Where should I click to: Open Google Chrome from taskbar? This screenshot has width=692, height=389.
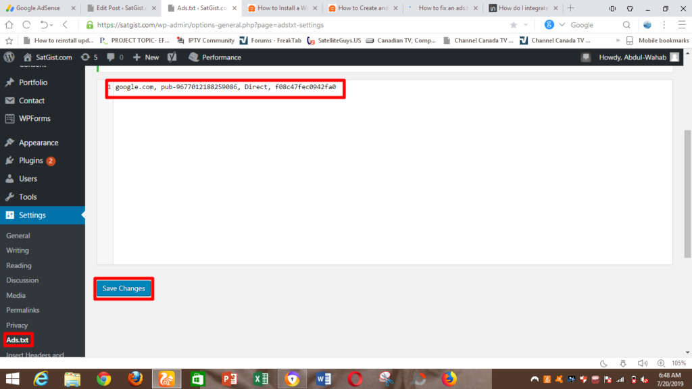(x=103, y=379)
